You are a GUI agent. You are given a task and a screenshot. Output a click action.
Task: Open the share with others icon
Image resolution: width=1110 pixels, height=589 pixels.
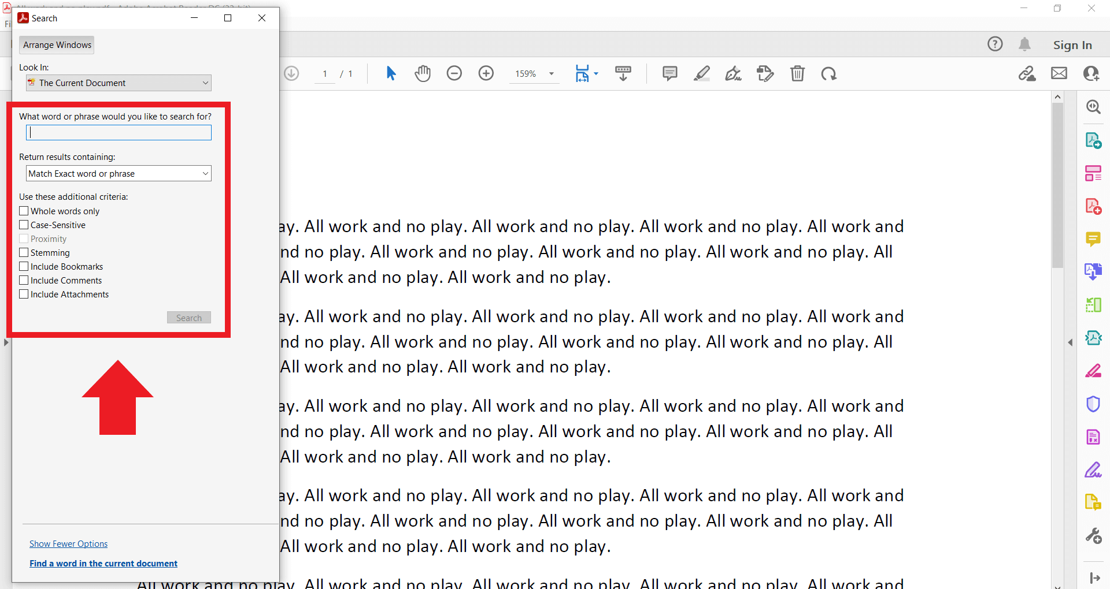point(1091,73)
